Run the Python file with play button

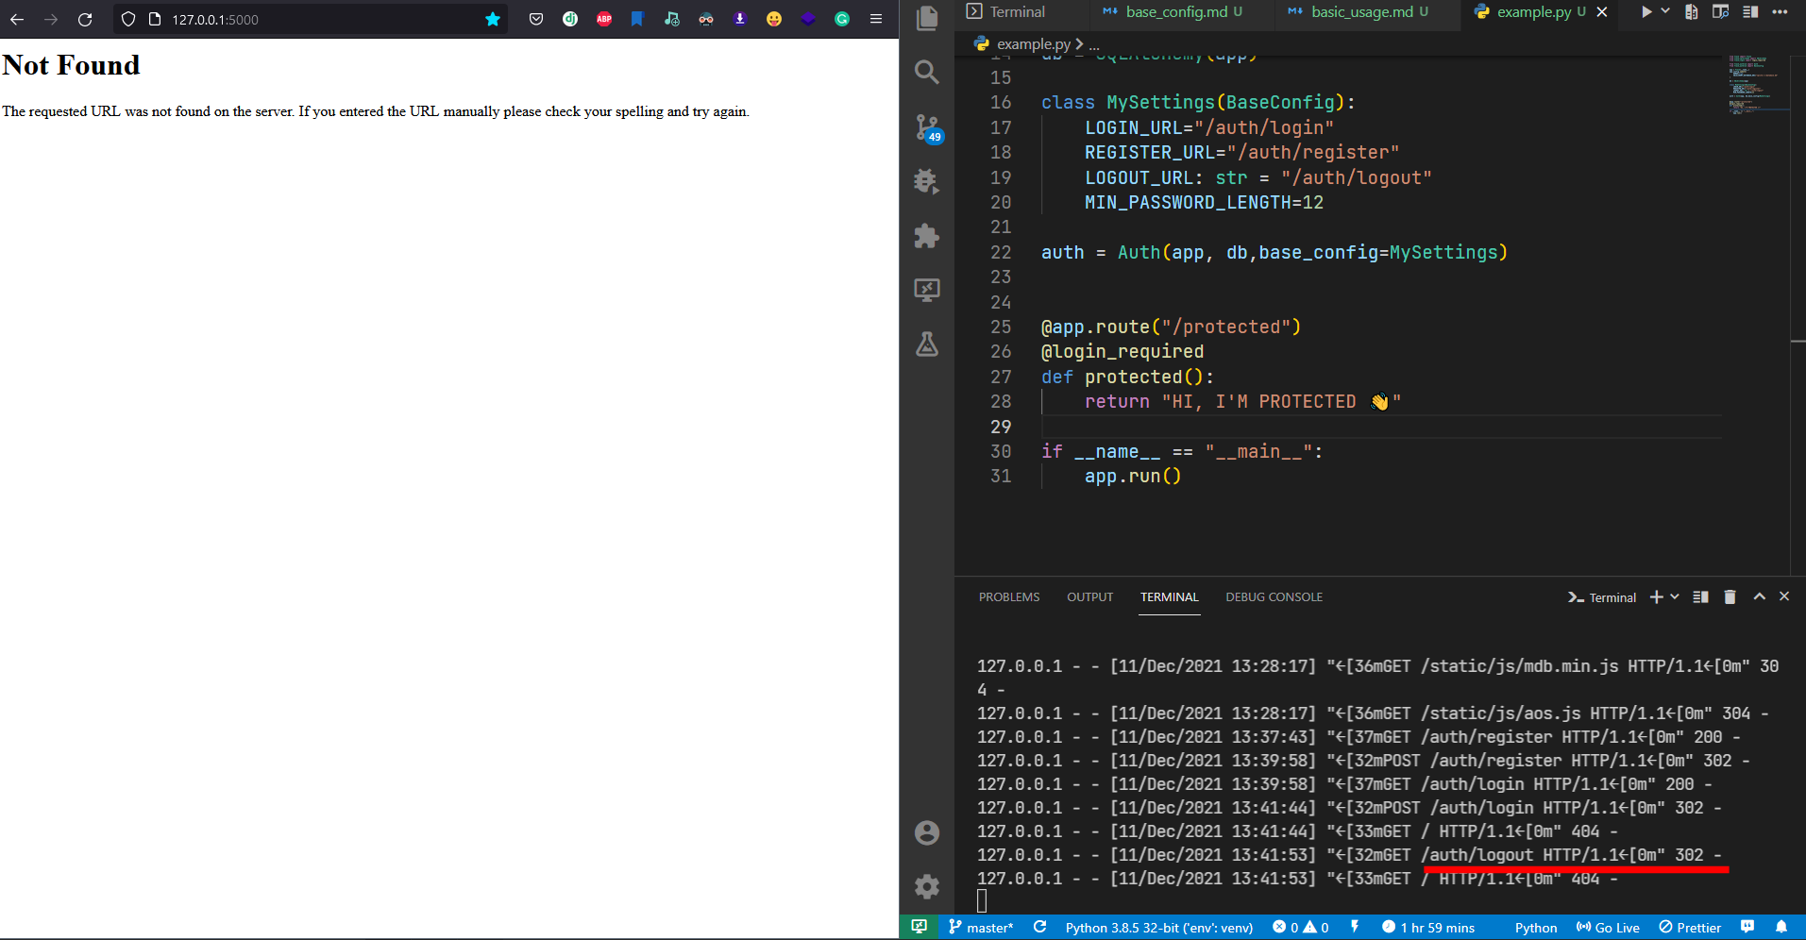[x=1646, y=12]
